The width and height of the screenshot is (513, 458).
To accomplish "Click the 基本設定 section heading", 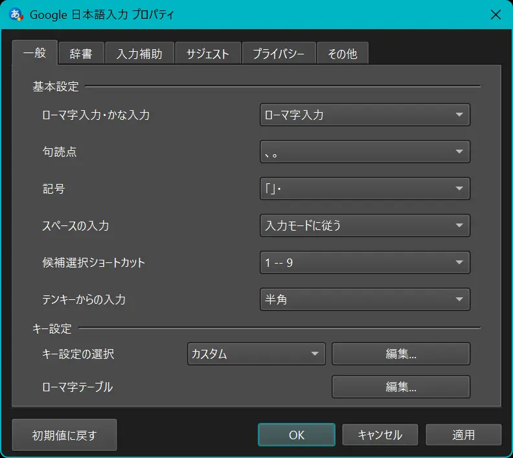I will [x=56, y=87].
